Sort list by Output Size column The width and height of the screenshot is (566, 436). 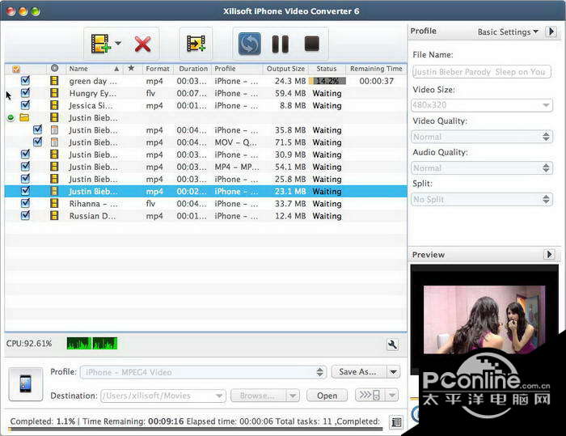[285, 69]
